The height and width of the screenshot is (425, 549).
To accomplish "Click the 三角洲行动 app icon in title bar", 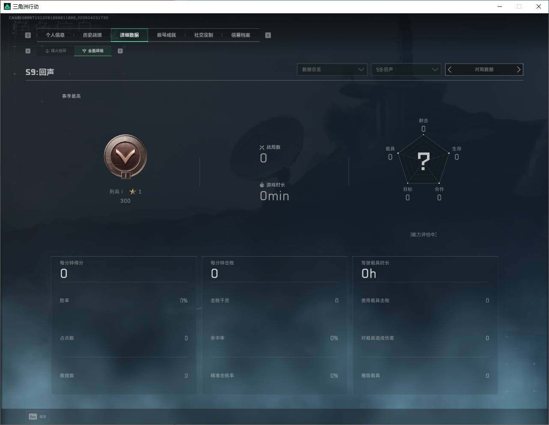I will [x=7, y=6].
